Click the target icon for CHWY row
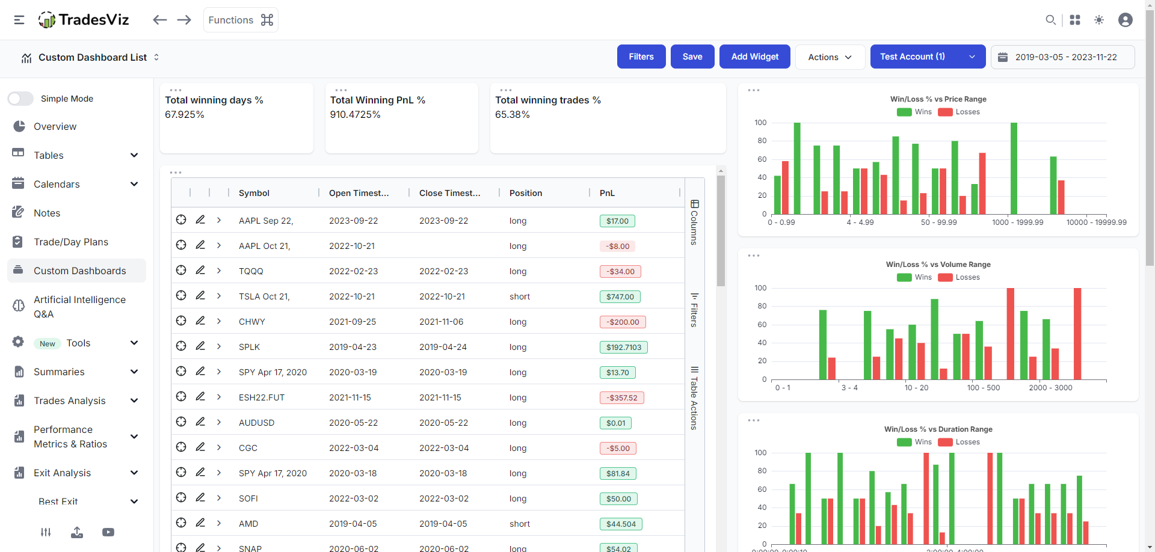This screenshot has height=552, width=1155. click(x=181, y=321)
